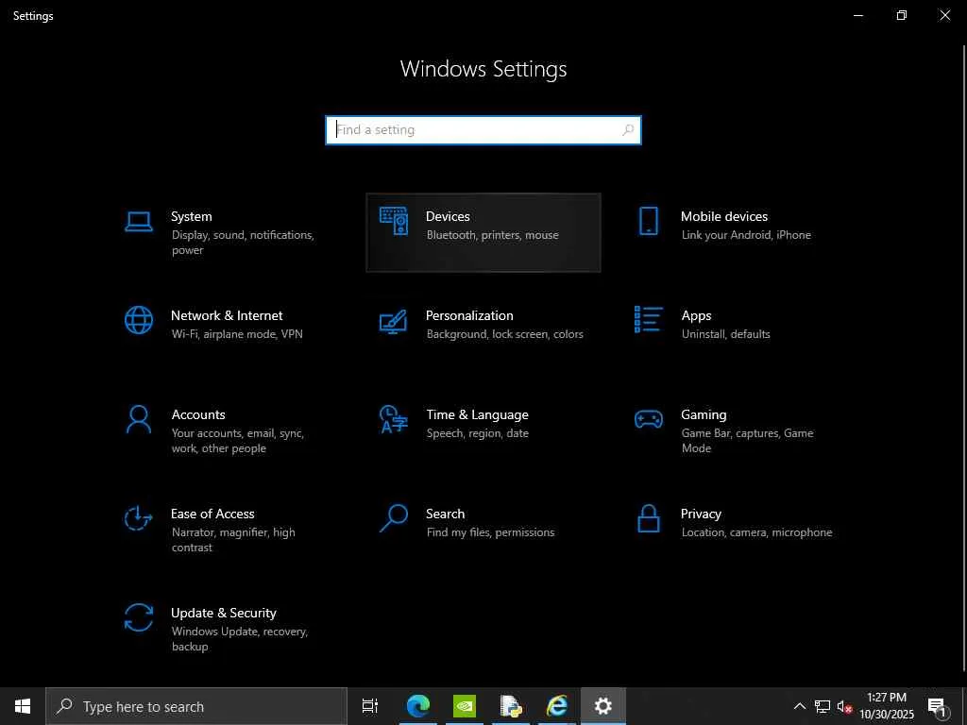The width and height of the screenshot is (967, 725).
Task: Open the System settings title
Action: tap(191, 216)
